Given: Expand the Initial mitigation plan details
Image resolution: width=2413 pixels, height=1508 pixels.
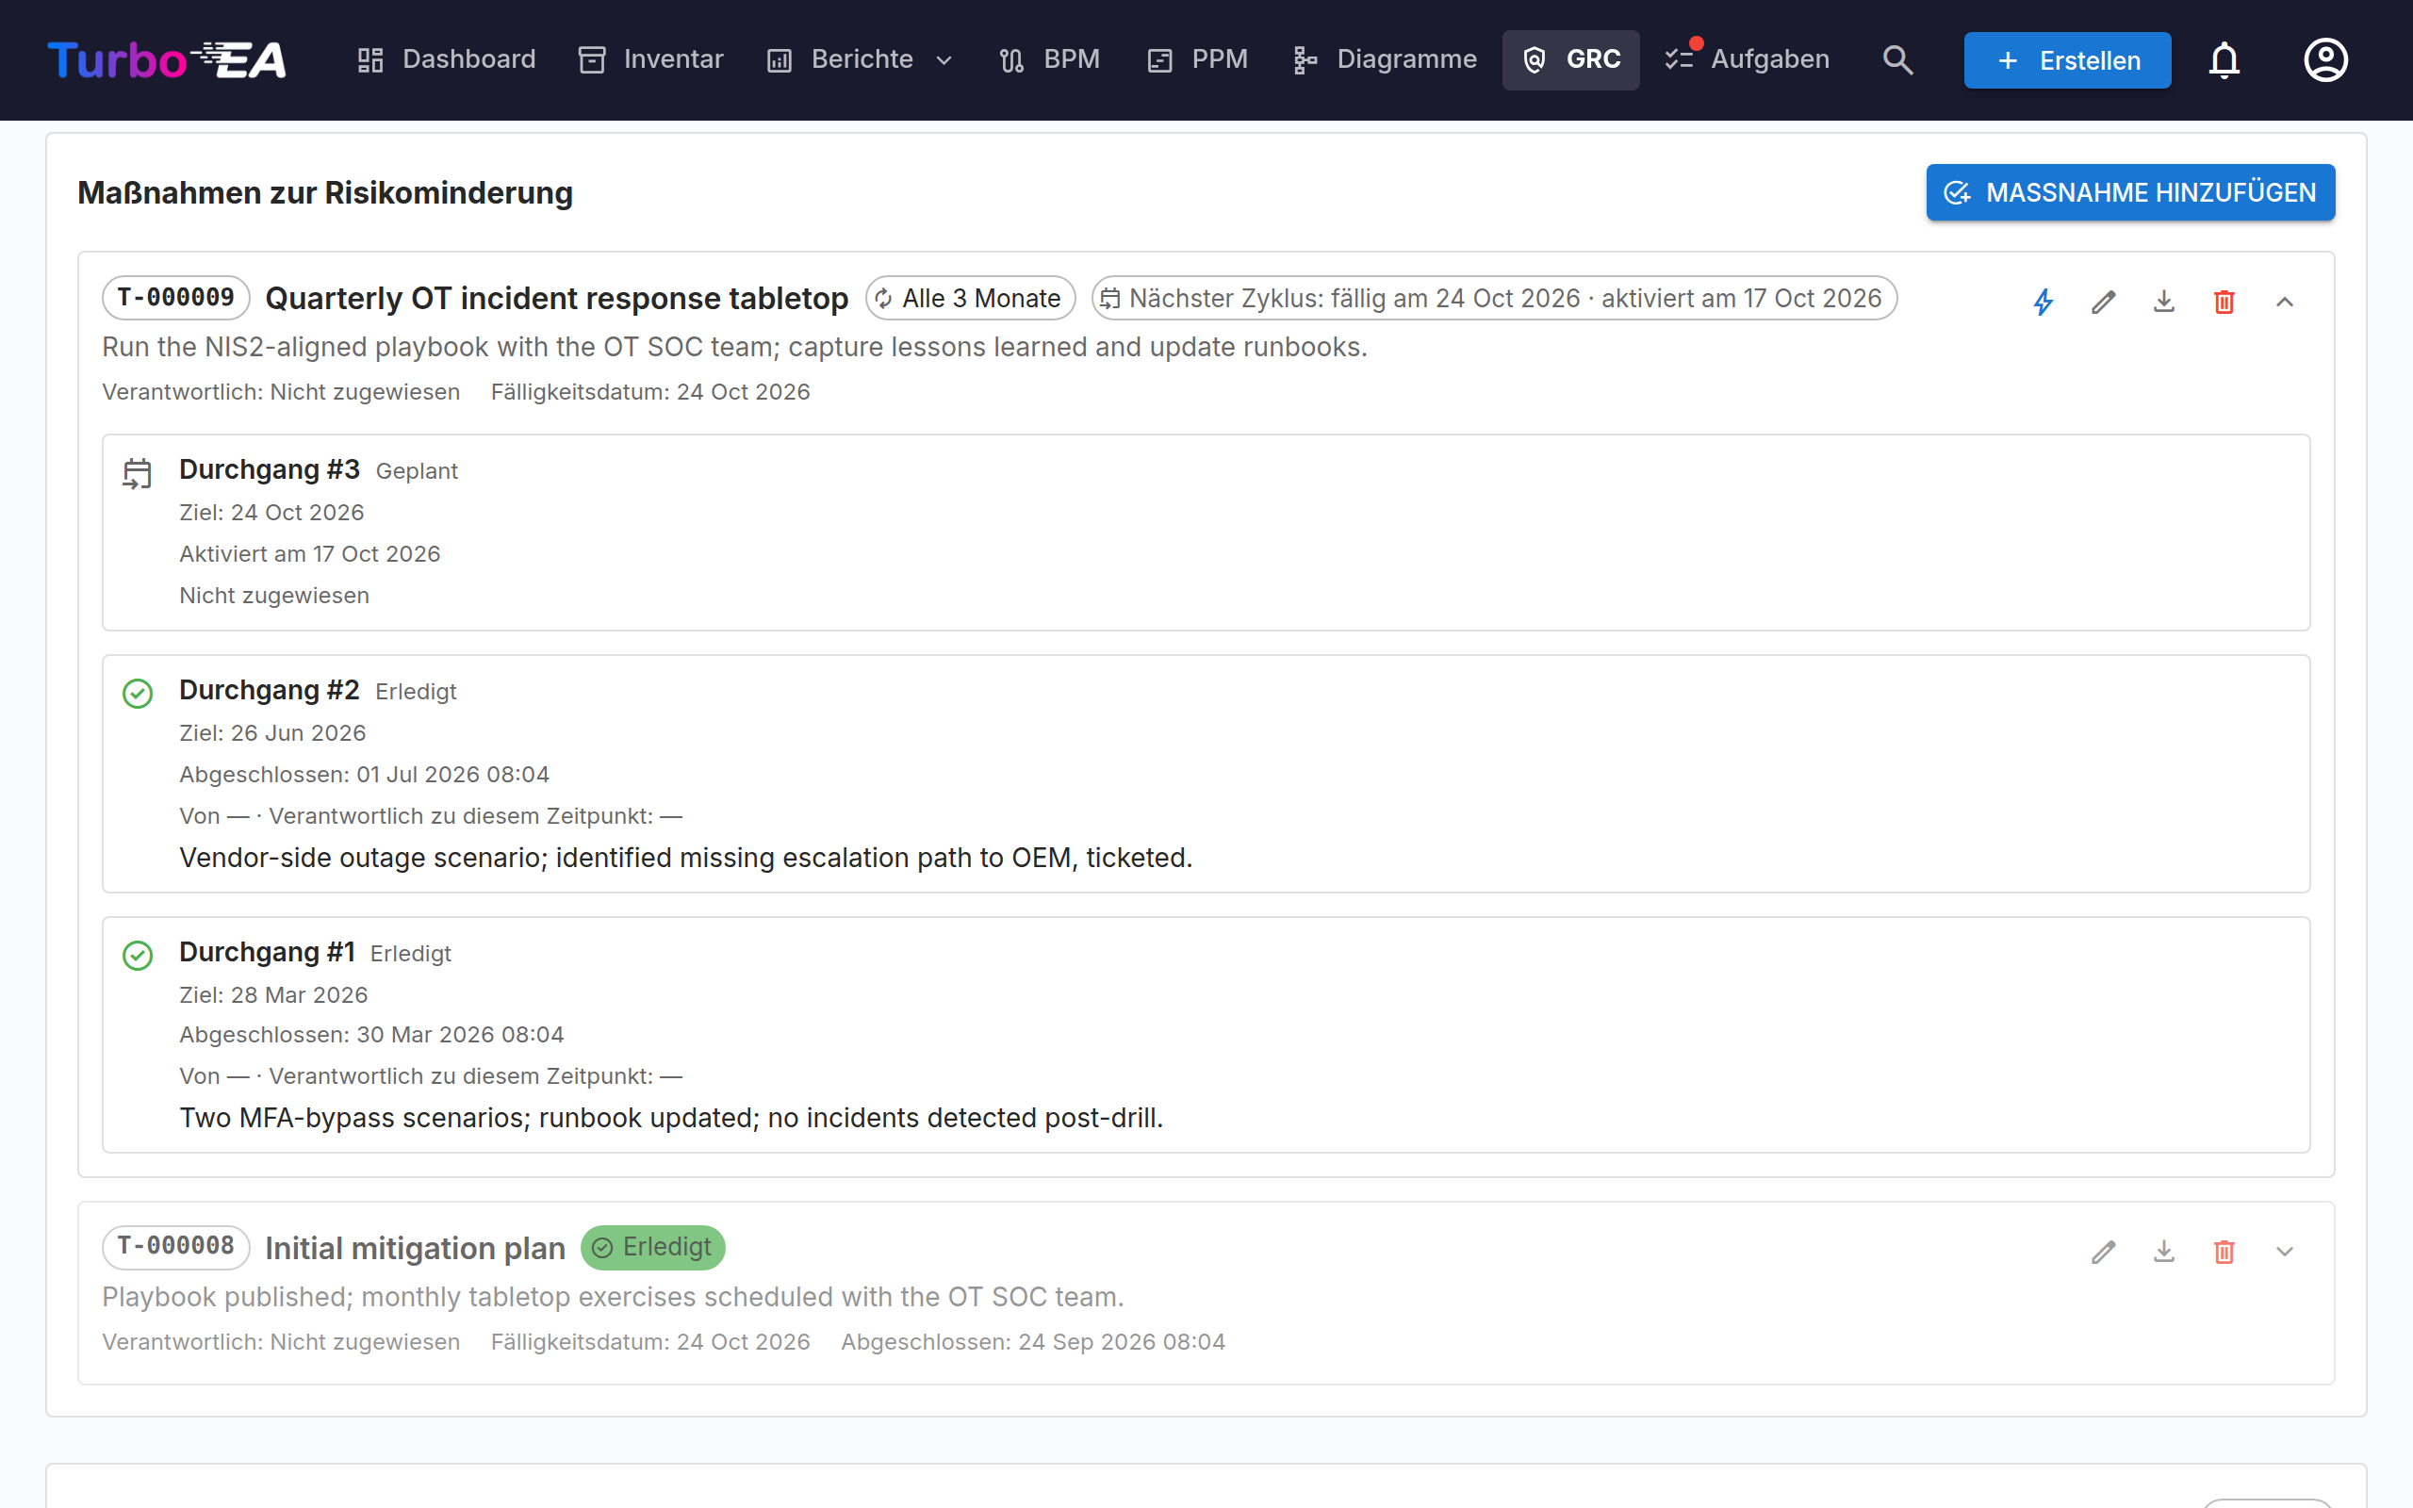Looking at the screenshot, I should click(x=2285, y=1251).
